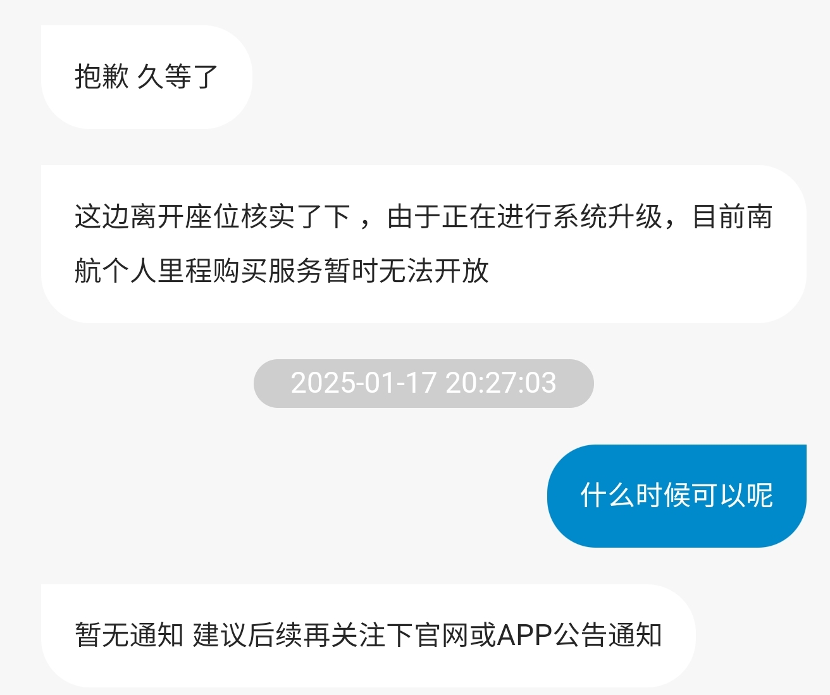Click the "久等了" text in the first bubble

coord(178,77)
